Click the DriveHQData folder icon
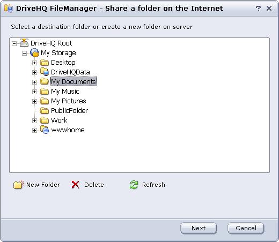Viewport: 279px width, 242px height. (45, 72)
